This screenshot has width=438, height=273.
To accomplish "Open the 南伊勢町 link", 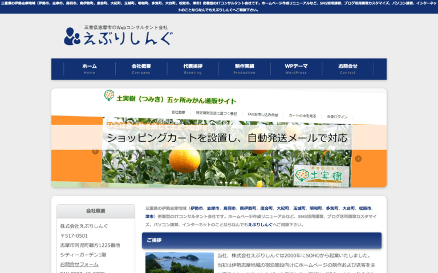I will click(x=248, y=208).
